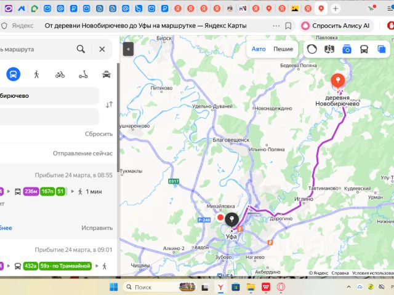
Task: Click the dinosaur icon in tab bar
Action: tap(372, 8)
